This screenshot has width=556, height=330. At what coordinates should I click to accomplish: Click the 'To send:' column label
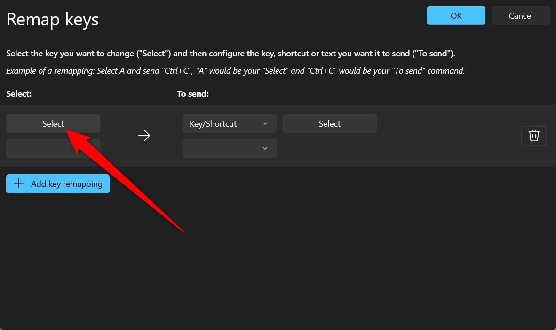pos(192,94)
